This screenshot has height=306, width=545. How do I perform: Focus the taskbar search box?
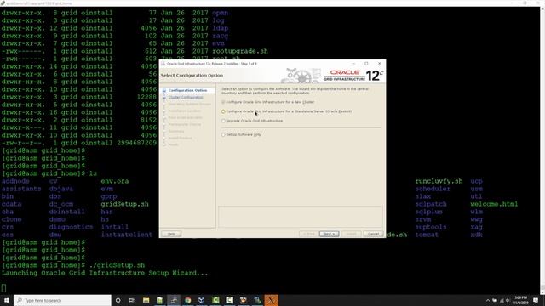pos(62,300)
